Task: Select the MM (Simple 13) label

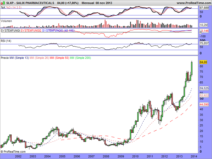Action: point(19,58)
